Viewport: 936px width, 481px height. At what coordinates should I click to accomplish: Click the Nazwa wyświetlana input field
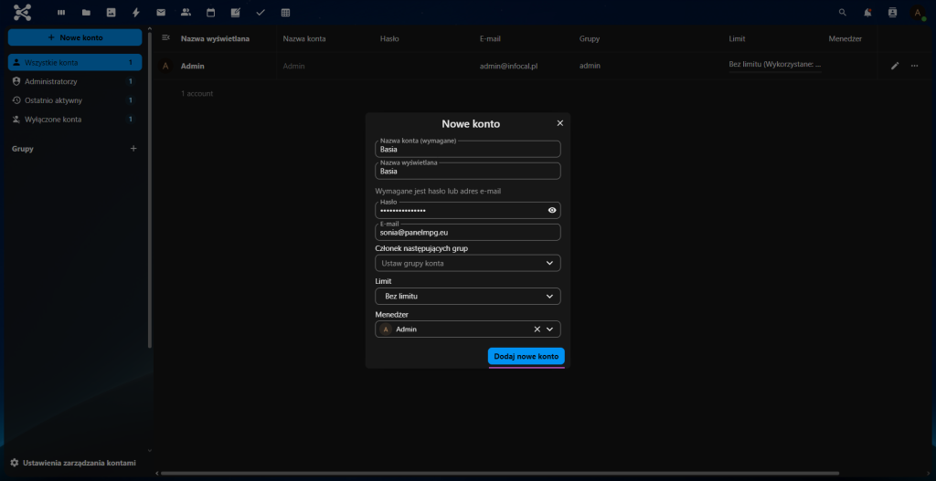point(467,171)
